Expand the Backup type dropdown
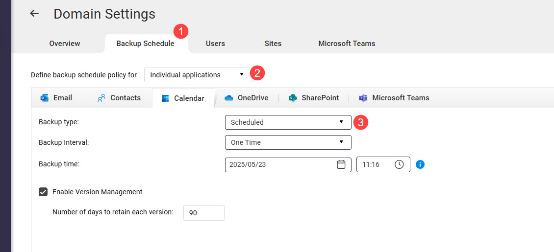Image resolution: width=554 pixels, height=252 pixels. (288, 122)
